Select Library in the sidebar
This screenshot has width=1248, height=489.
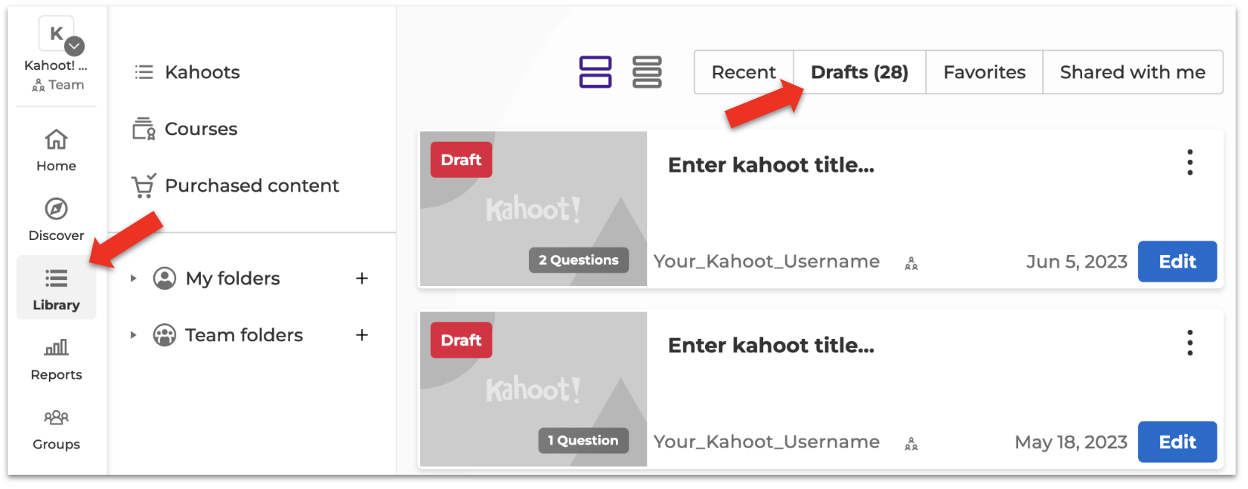pos(57,288)
